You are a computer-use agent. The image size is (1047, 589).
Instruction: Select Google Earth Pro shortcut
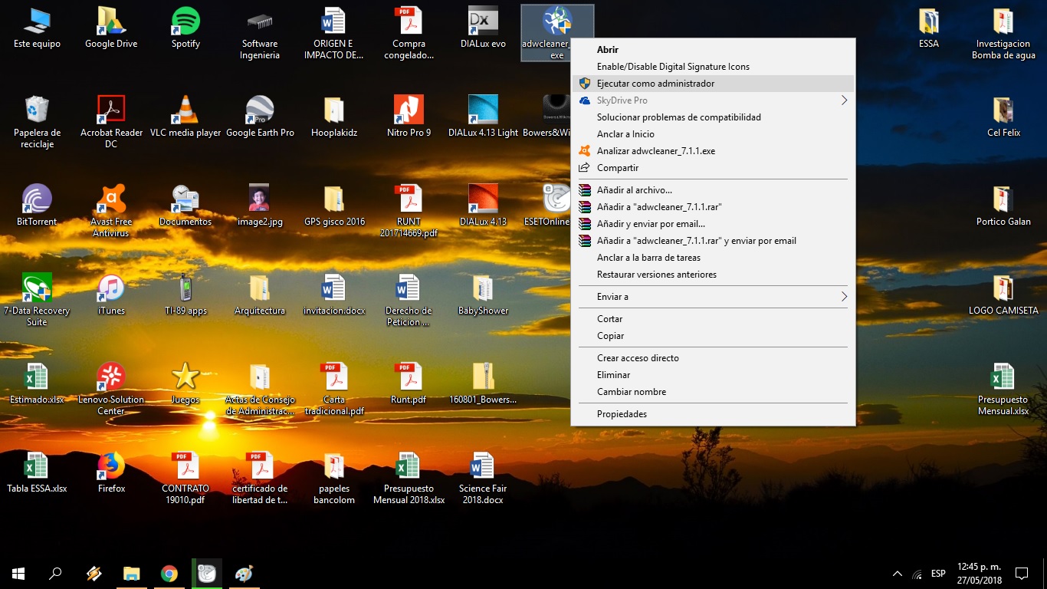click(x=260, y=117)
